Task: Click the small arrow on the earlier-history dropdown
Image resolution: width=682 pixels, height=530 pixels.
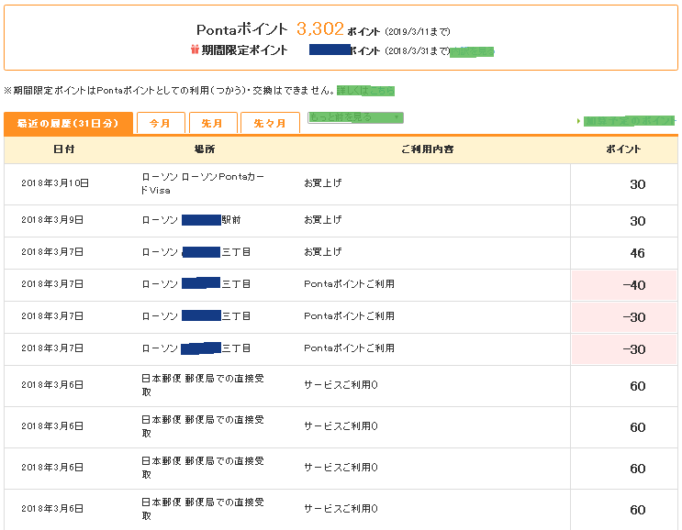Action: tap(397, 117)
